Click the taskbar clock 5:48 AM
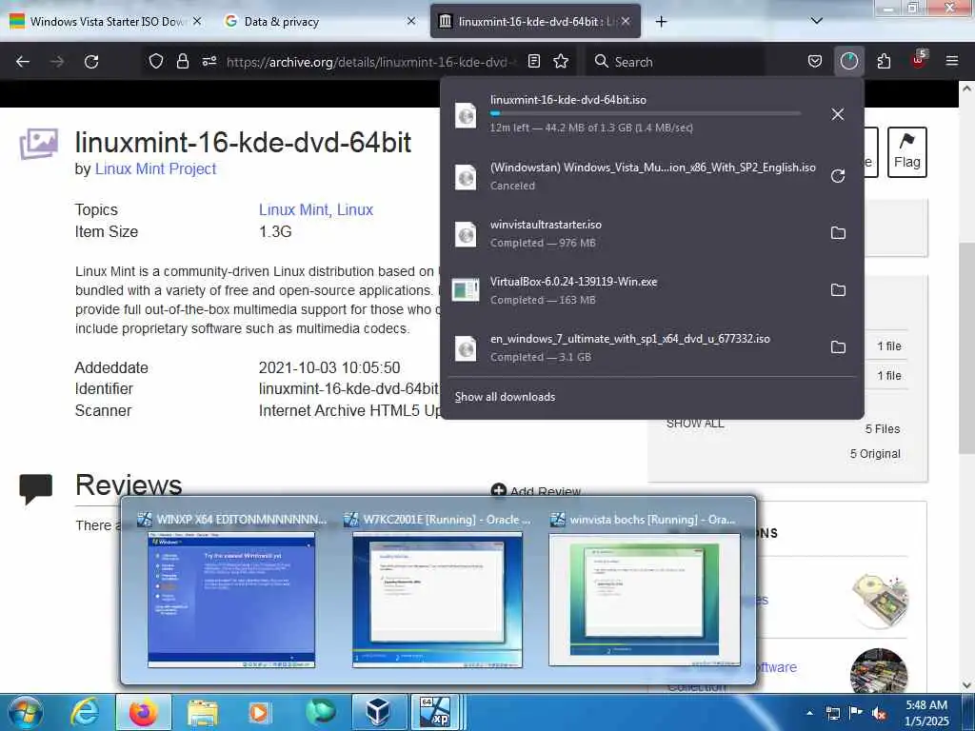Viewport: 975px width, 731px height. tap(926, 705)
